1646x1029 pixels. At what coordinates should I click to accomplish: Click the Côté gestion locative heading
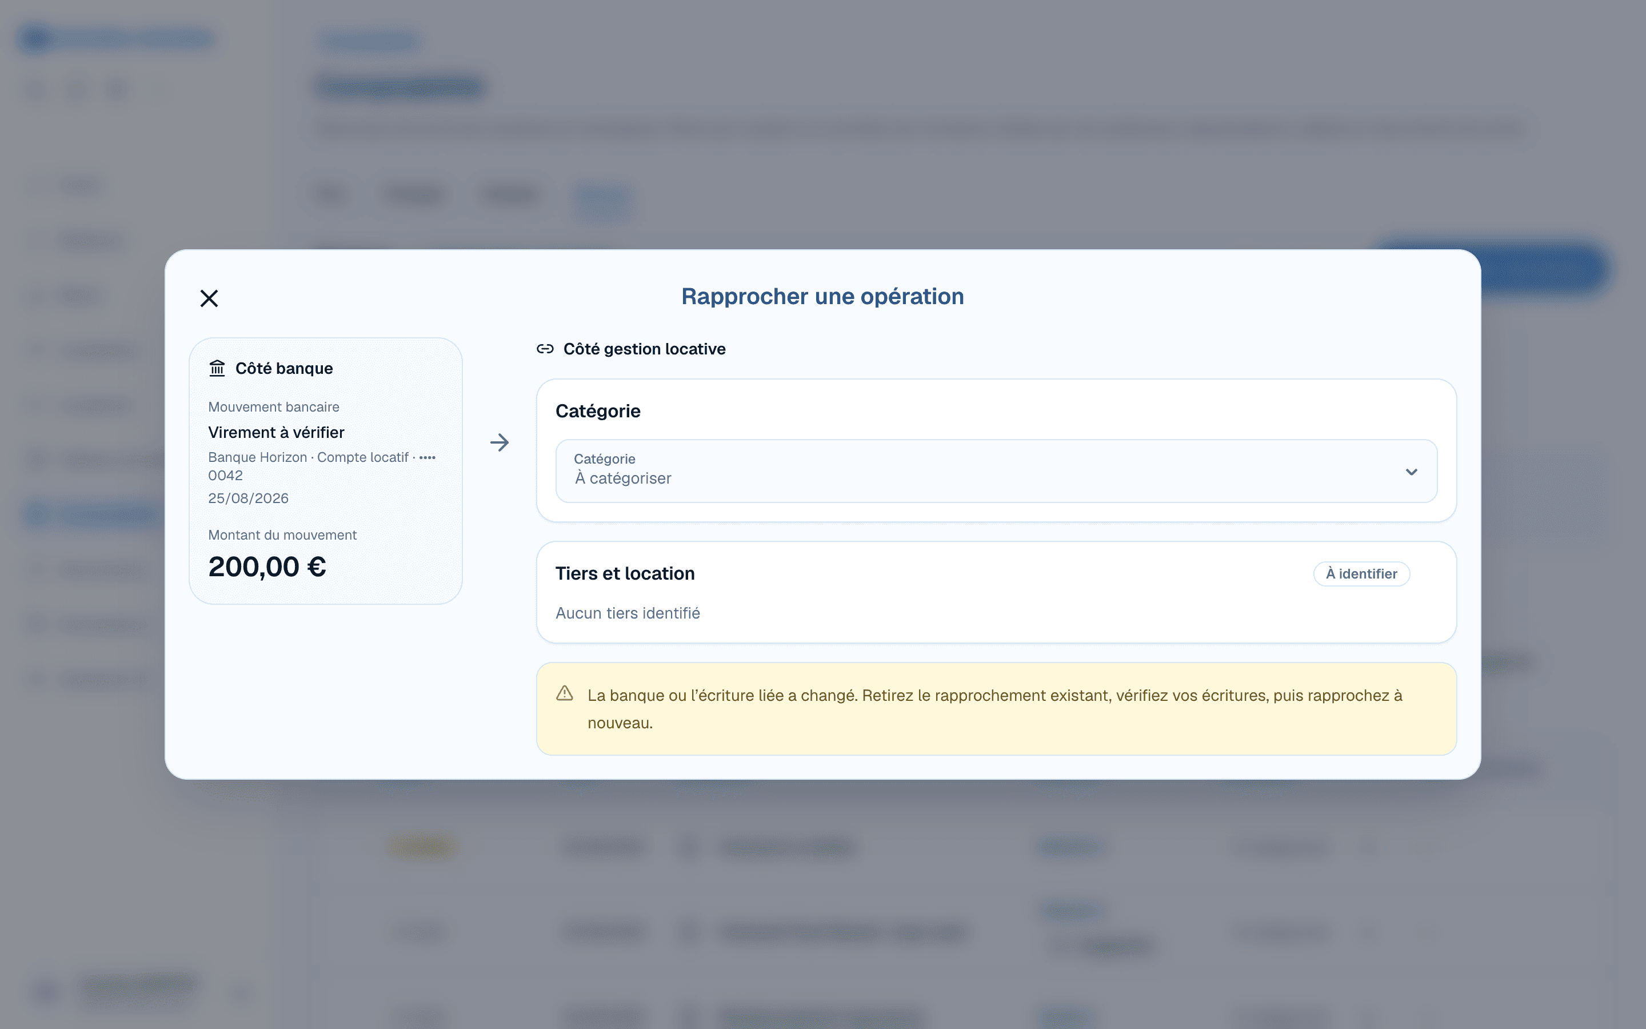pyautogui.click(x=644, y=349)
